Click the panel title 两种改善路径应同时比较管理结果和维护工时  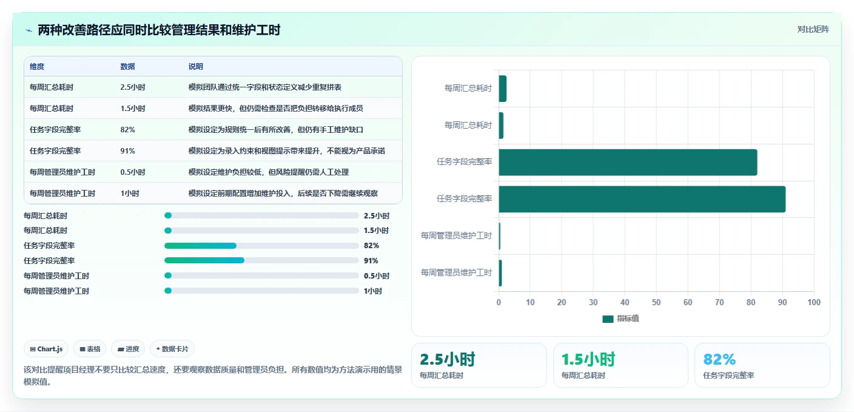coord(159,30)
